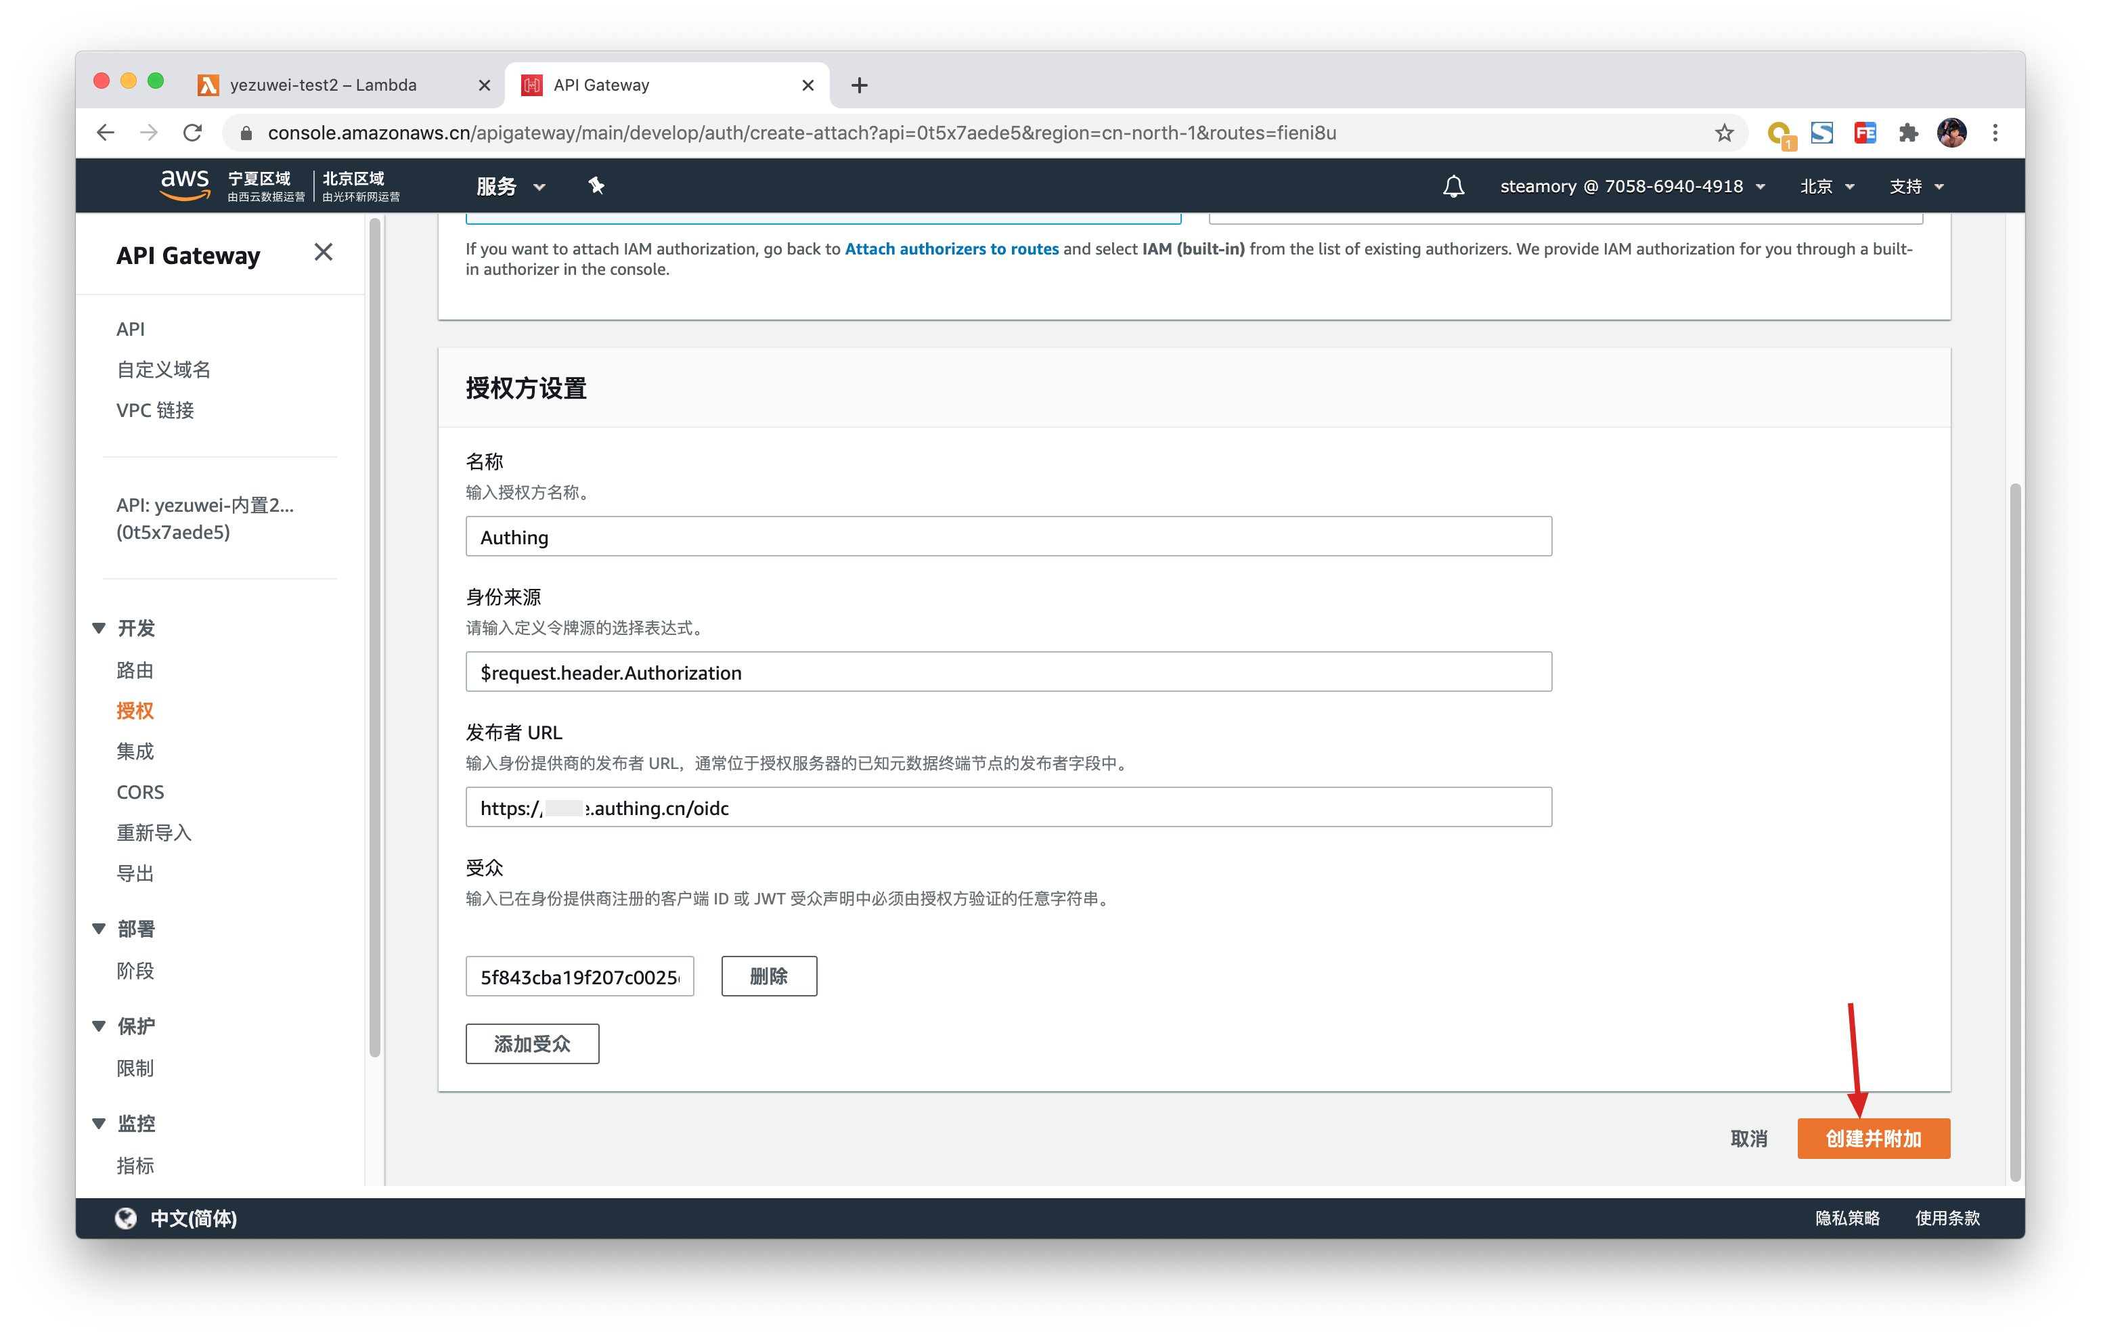
Task: Switch to yezuwei-test2 Lambda tab
Action: click(323, 85)
